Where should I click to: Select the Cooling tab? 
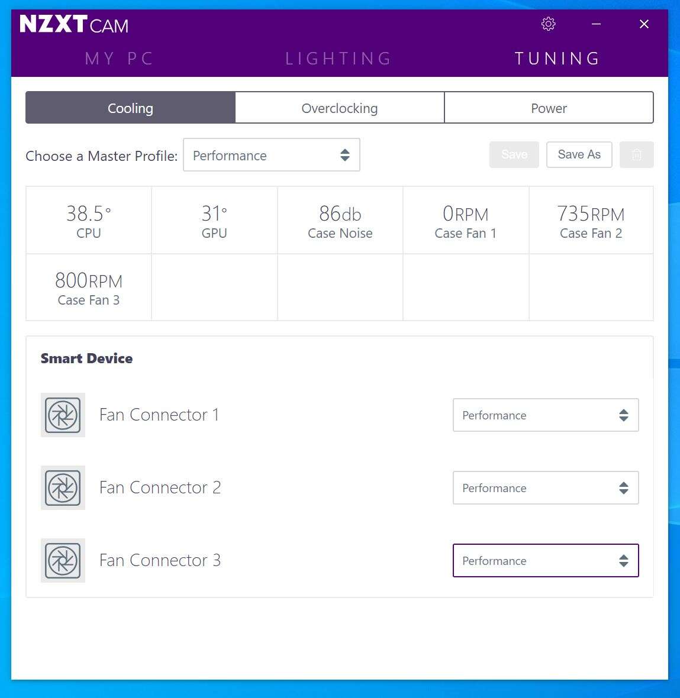130,108
